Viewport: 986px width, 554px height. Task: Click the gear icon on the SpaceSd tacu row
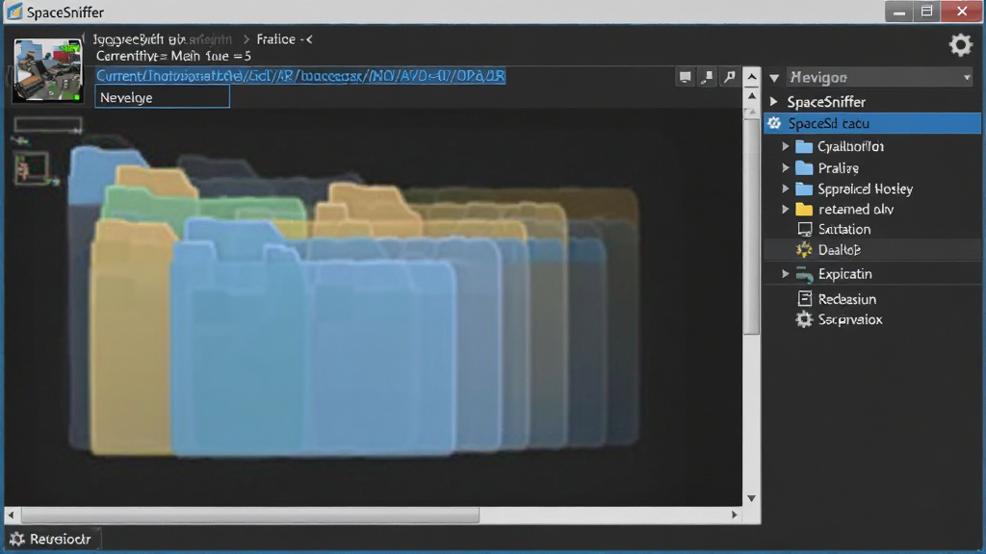(775, 123)
